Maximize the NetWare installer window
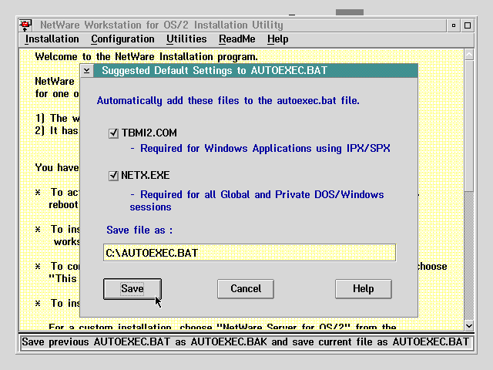 tap(468, 25)
